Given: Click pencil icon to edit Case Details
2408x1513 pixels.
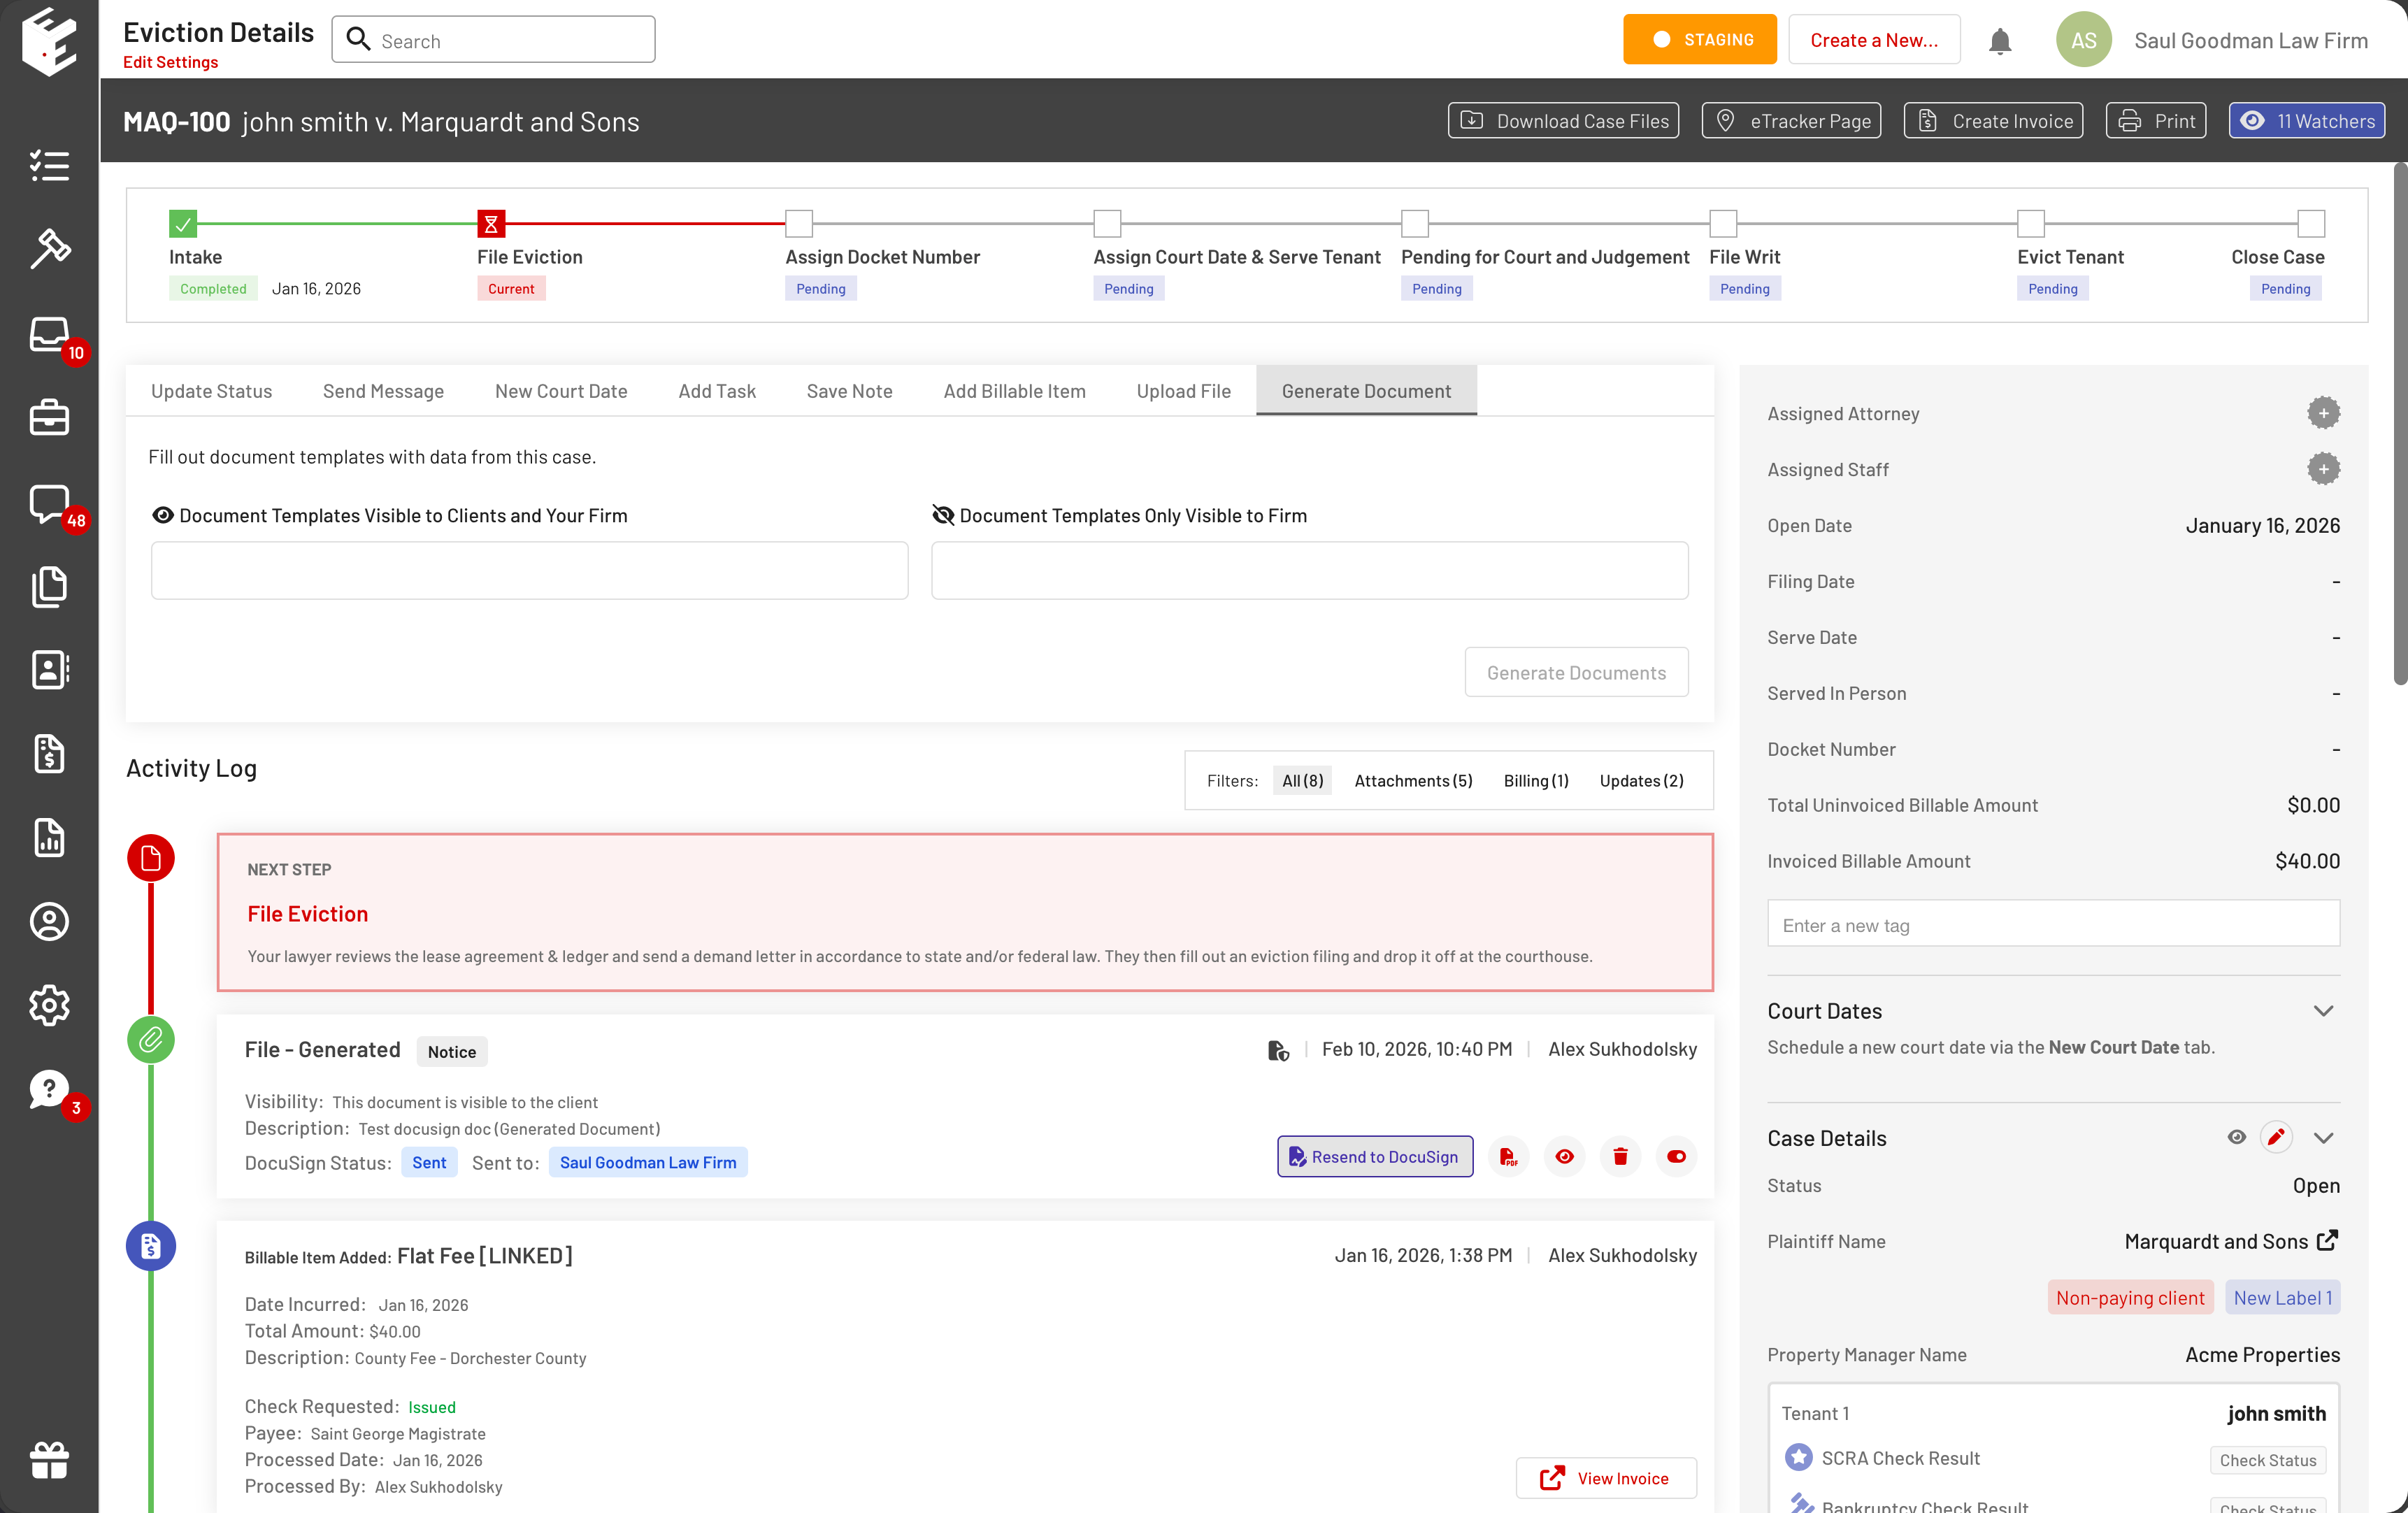Looking at the screenshot, I should click(2276, 1137).
